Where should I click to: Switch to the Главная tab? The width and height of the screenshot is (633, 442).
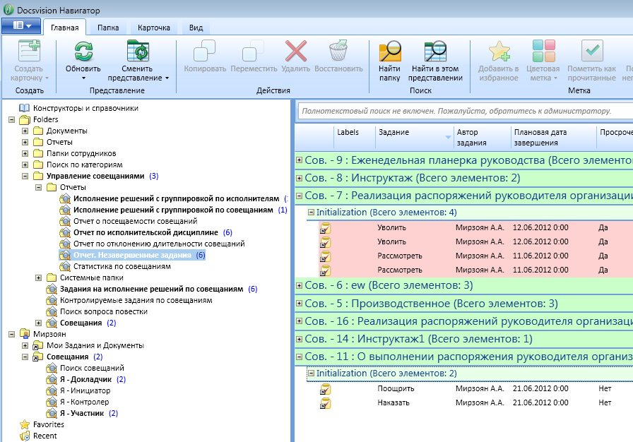(64, 28)
